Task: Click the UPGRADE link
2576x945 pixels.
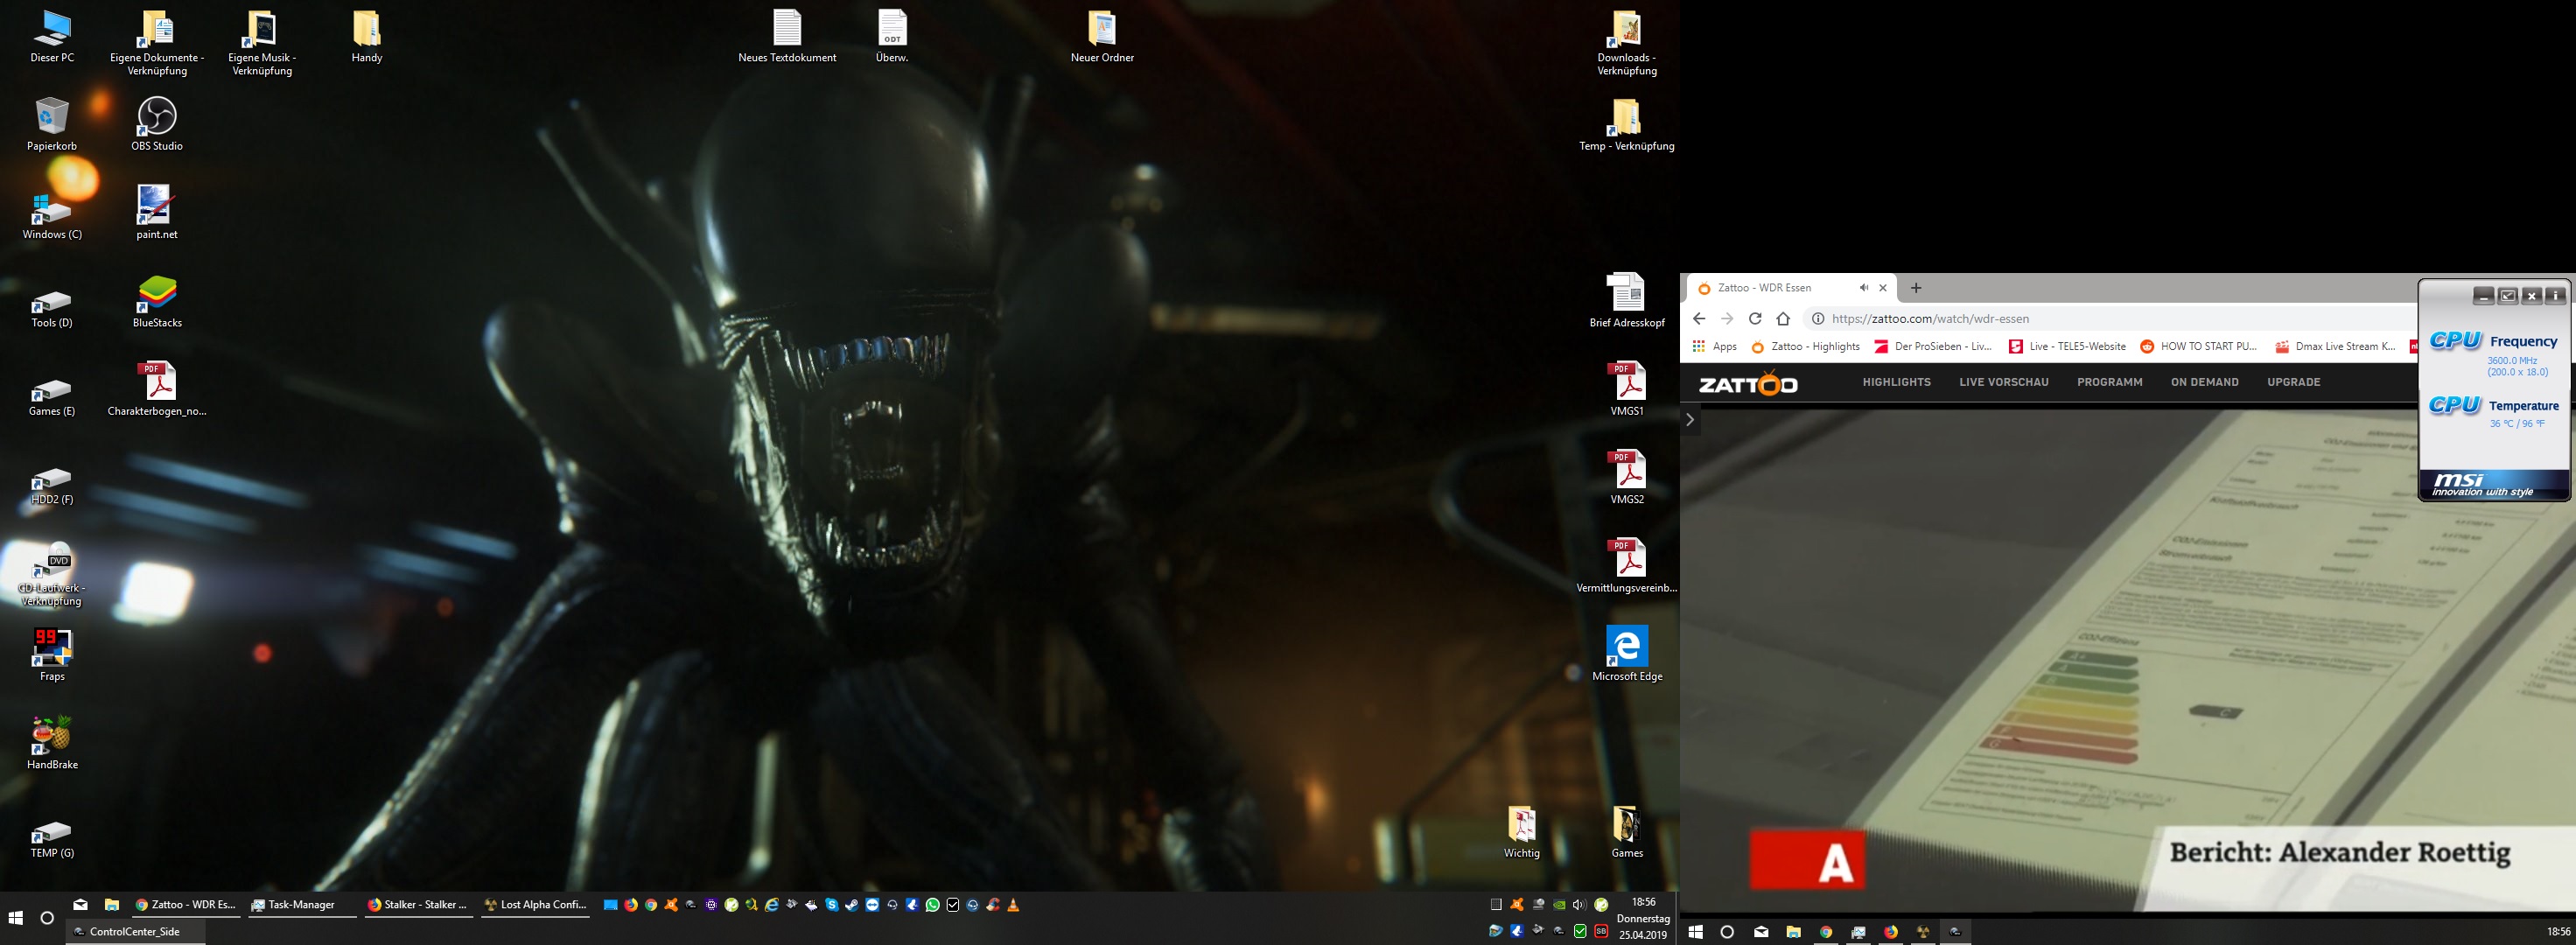Action: pyautogui.click(x=2293, y=382)
